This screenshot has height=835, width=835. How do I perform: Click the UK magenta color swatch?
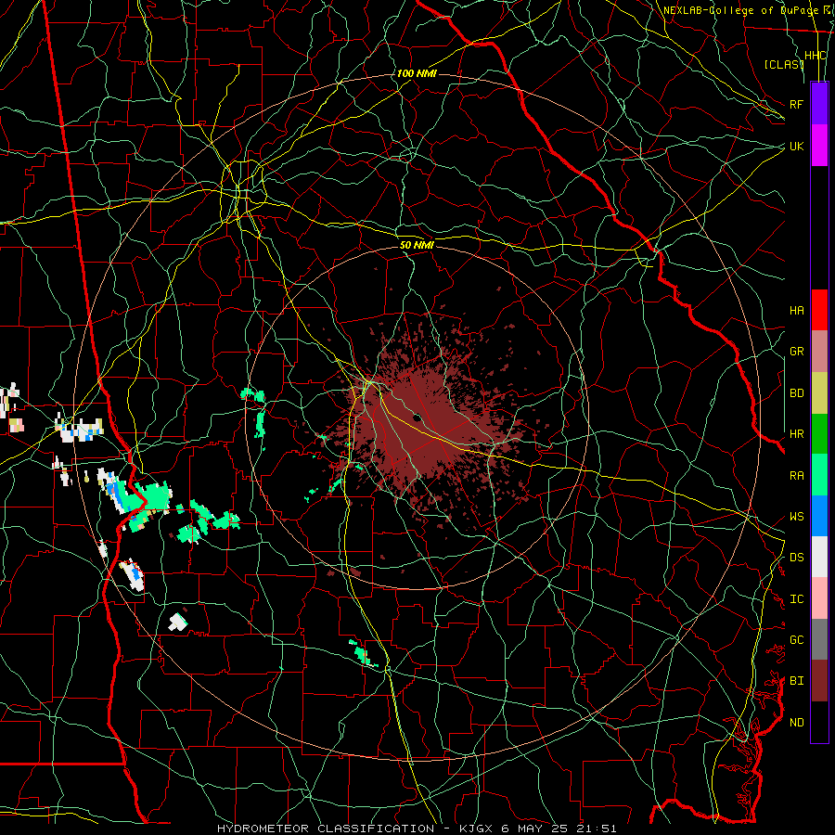819,146
